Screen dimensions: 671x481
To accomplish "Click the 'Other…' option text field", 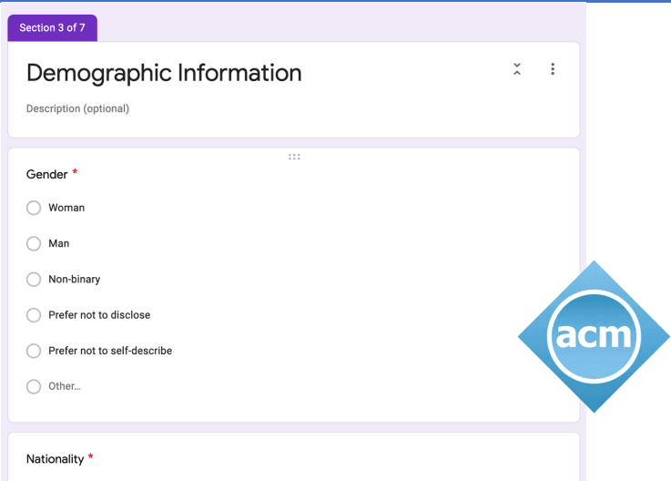I will (65, 386).
